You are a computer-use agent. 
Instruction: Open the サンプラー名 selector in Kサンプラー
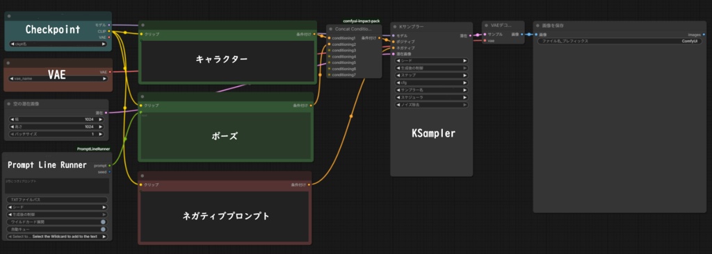[432, 90]
